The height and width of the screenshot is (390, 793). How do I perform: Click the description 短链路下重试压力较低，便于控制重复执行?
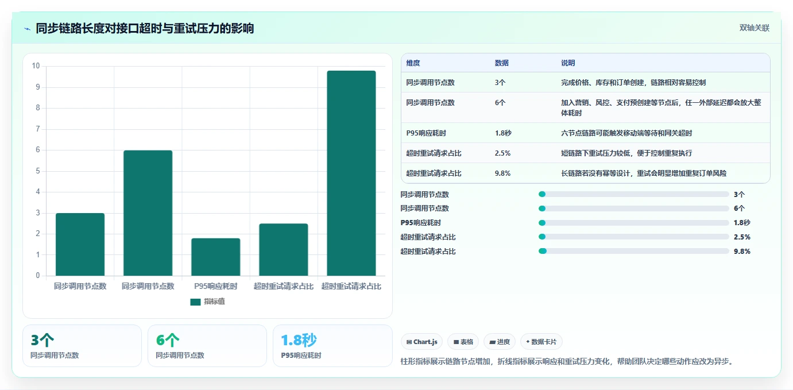[x=626, y=153]
